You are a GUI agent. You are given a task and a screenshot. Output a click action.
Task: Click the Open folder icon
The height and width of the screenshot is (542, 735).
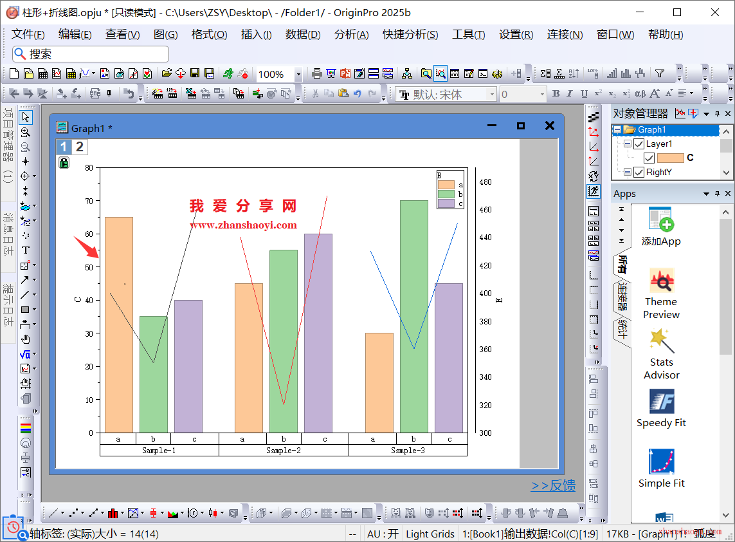tap(167, 74)
